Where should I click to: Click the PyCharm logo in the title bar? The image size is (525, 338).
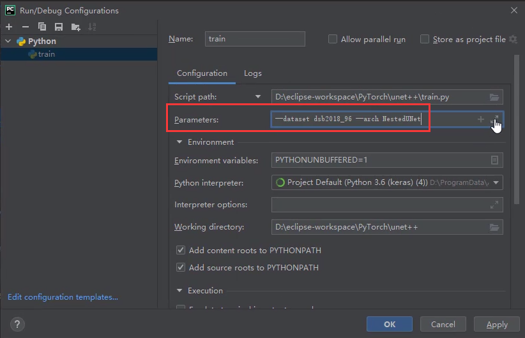(x=10, y=10)
